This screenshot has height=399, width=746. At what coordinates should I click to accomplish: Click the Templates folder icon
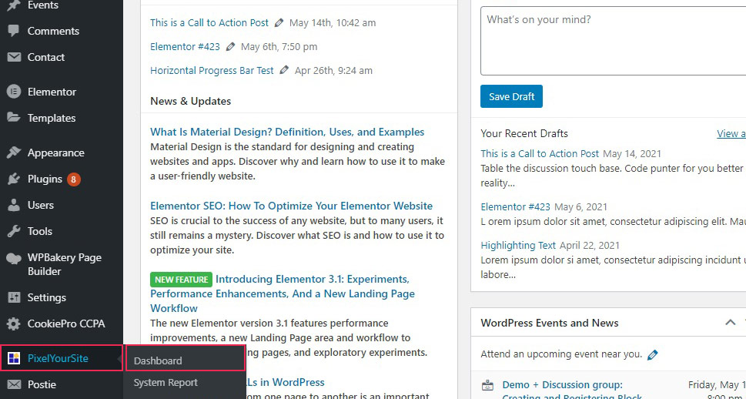pyautogui.click(x=14, y=118)
